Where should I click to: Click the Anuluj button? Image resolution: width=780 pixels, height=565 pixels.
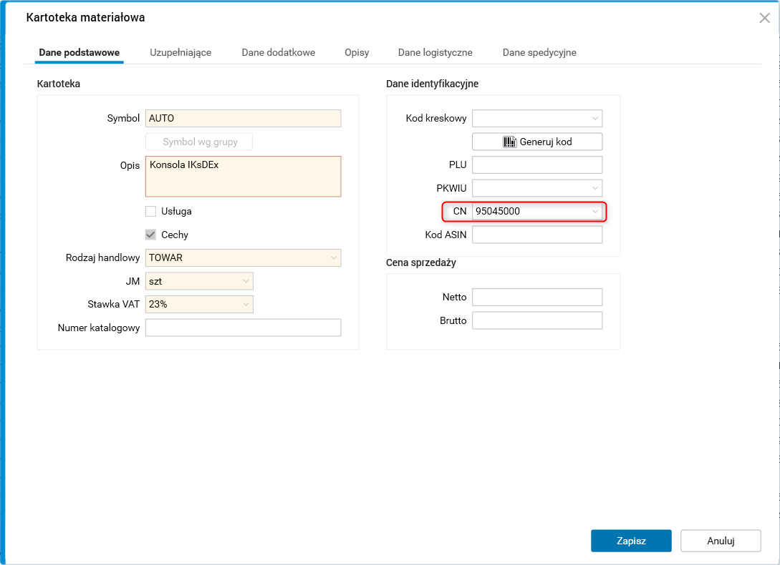(721, 541)
